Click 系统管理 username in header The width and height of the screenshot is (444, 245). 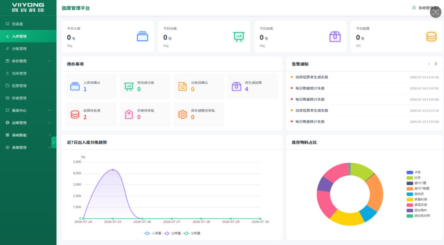pos(428,7)
